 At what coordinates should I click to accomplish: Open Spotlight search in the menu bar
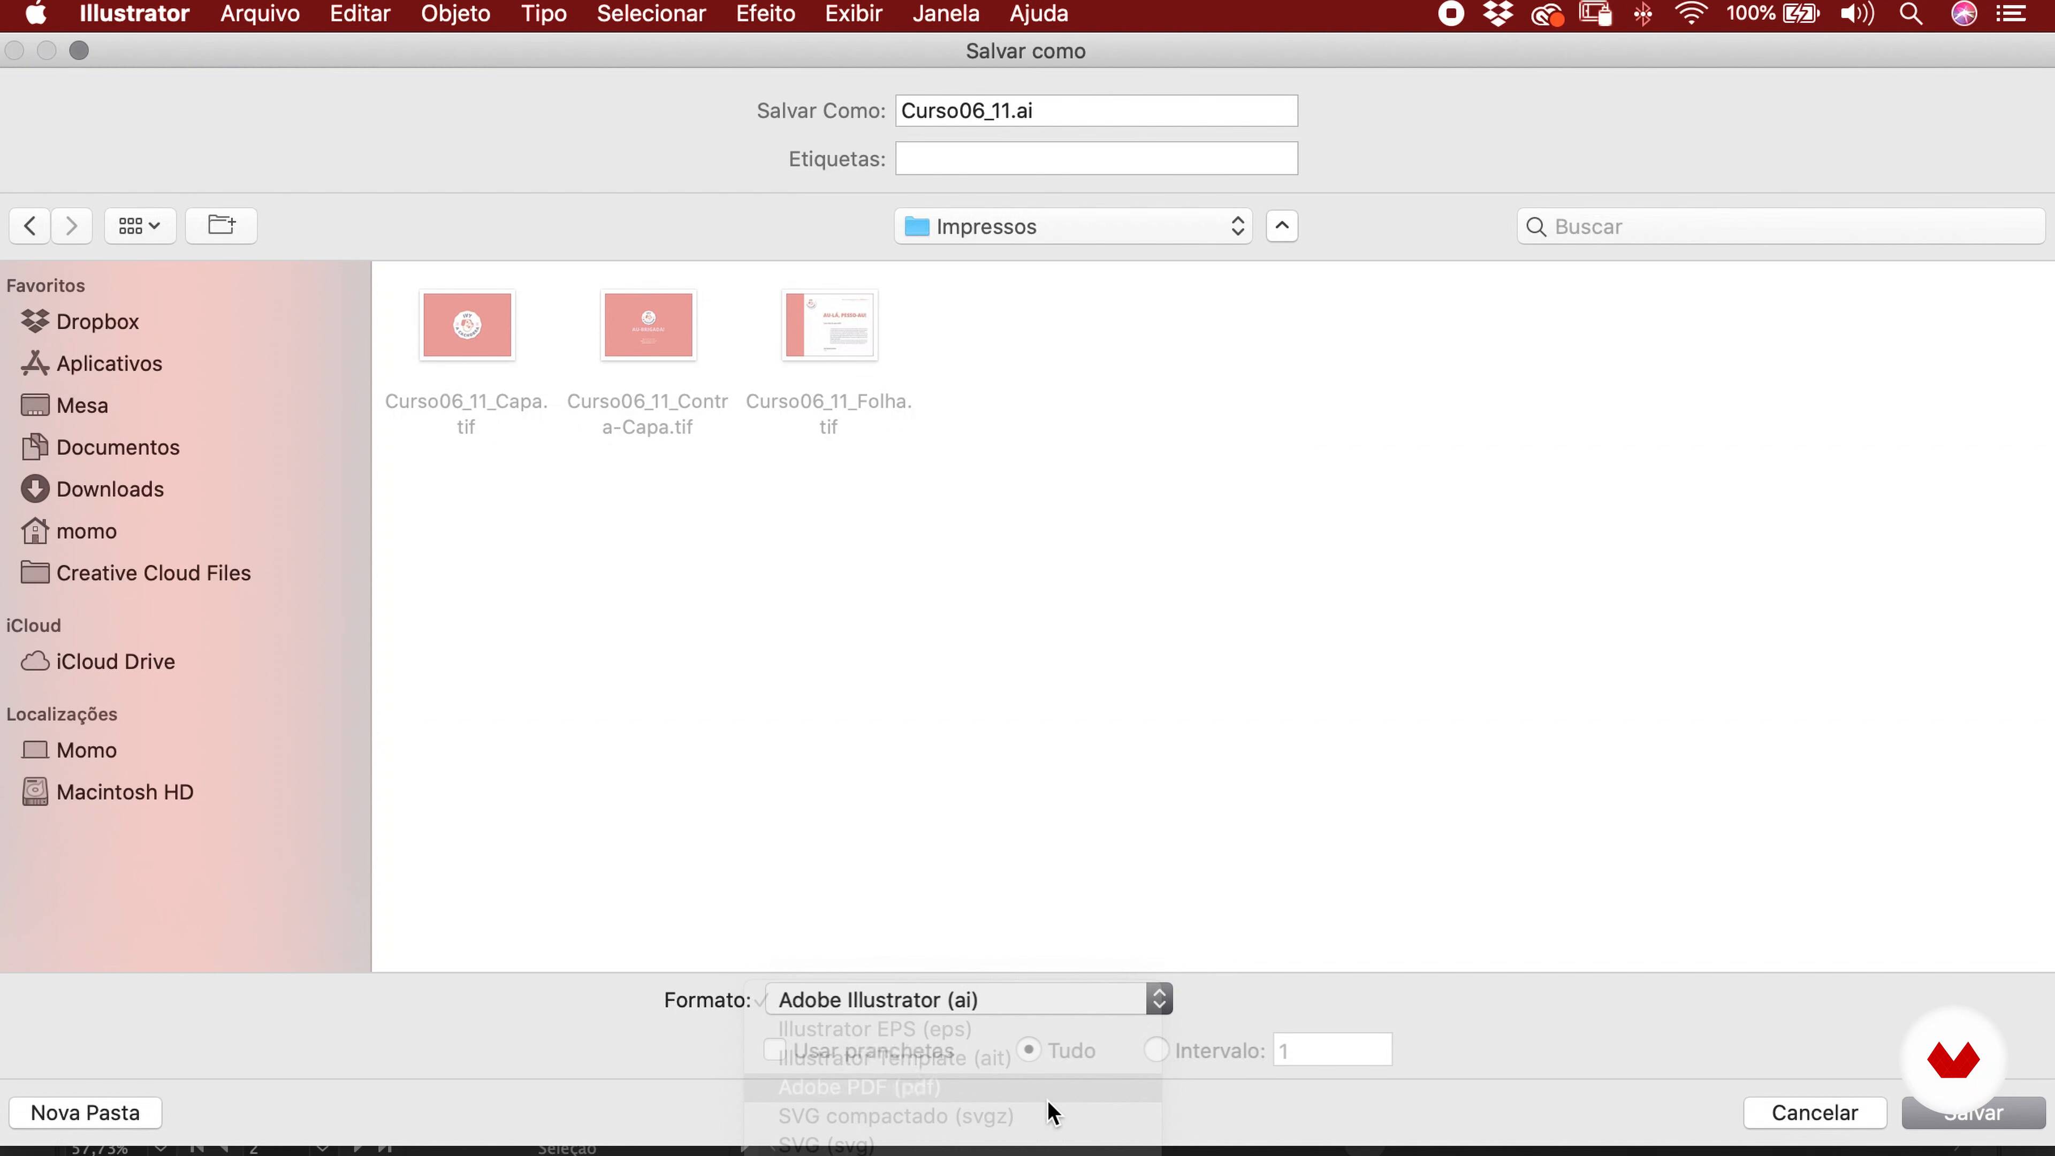(x=1911, y=13)
